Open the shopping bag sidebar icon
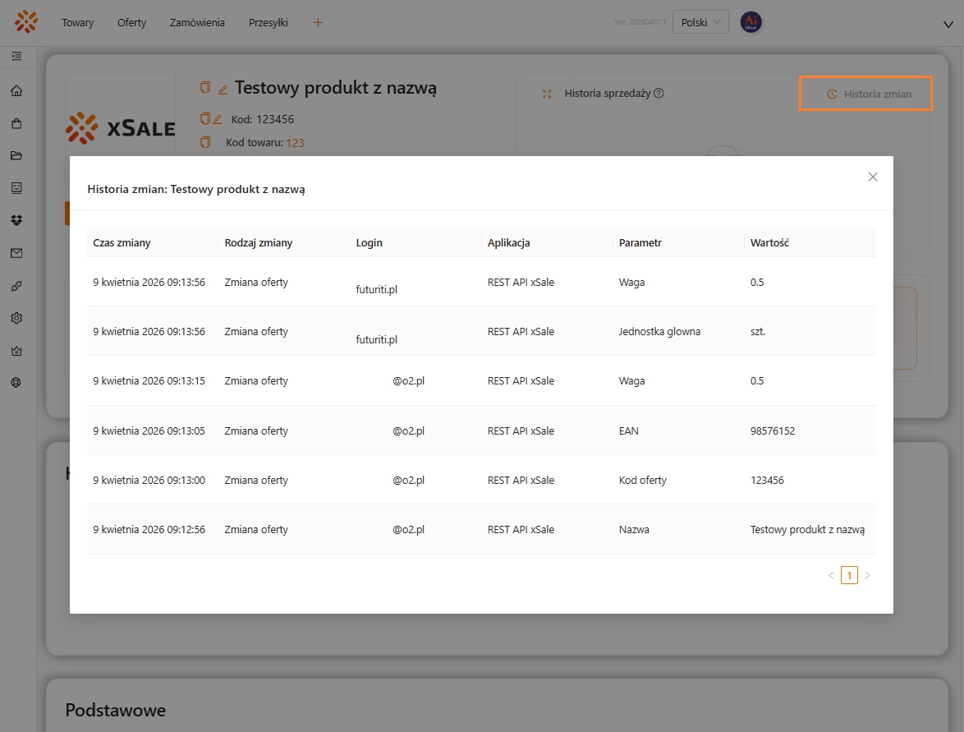This screenshot has width=964, height=732. click(x=16, y=124)
